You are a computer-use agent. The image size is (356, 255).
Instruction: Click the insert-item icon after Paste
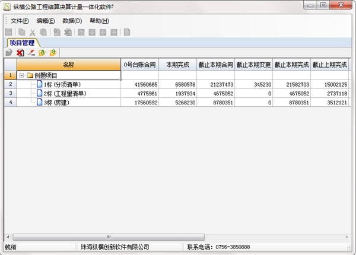57,32
